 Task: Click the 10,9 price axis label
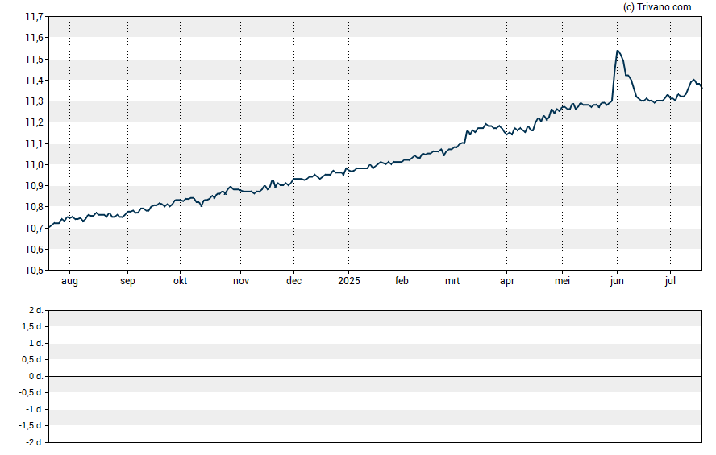pos(34,185)
